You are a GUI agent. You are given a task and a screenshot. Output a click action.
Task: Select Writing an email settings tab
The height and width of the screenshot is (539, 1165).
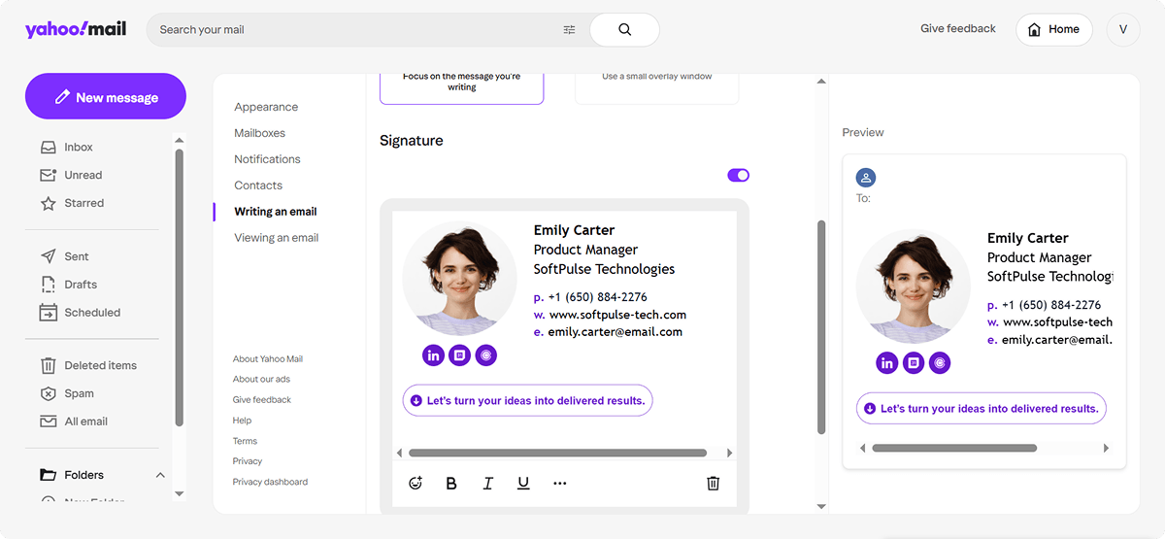[276, 213]
